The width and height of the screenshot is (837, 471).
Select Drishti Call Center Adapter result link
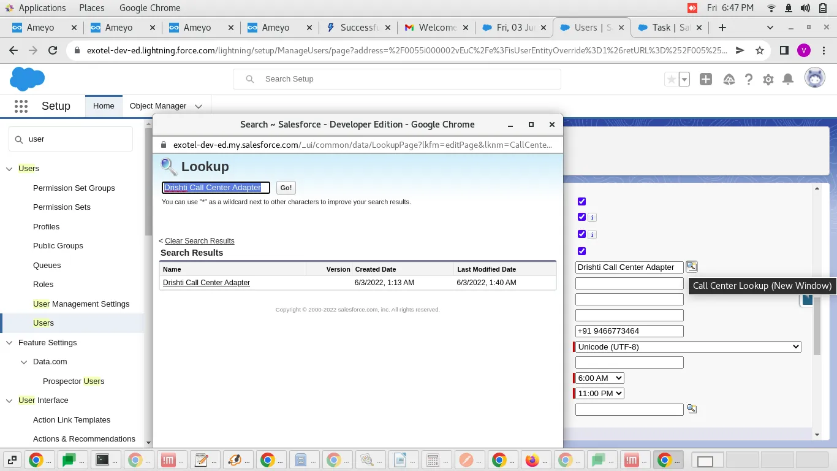point(206,283)
